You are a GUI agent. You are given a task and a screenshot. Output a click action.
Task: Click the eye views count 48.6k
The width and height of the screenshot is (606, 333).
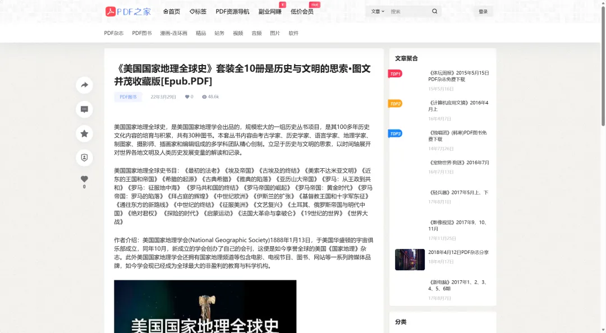[x=210, y=97]
